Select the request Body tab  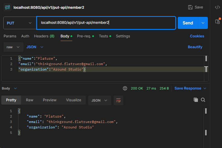(66, 36)
